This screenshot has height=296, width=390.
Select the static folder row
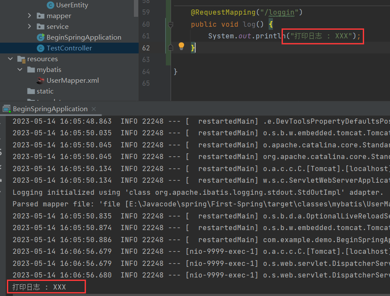pyautogui.click(x=69, y=91)
